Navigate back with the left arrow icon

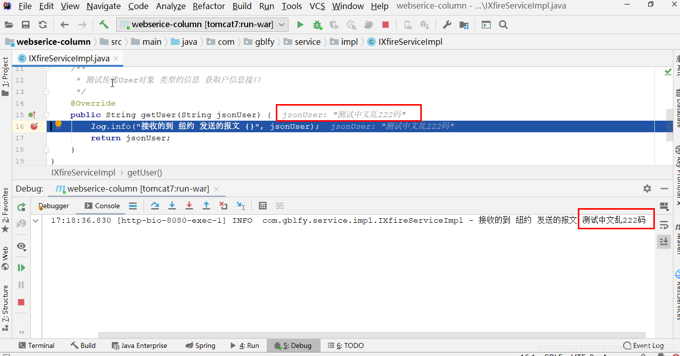click(64, 25)
